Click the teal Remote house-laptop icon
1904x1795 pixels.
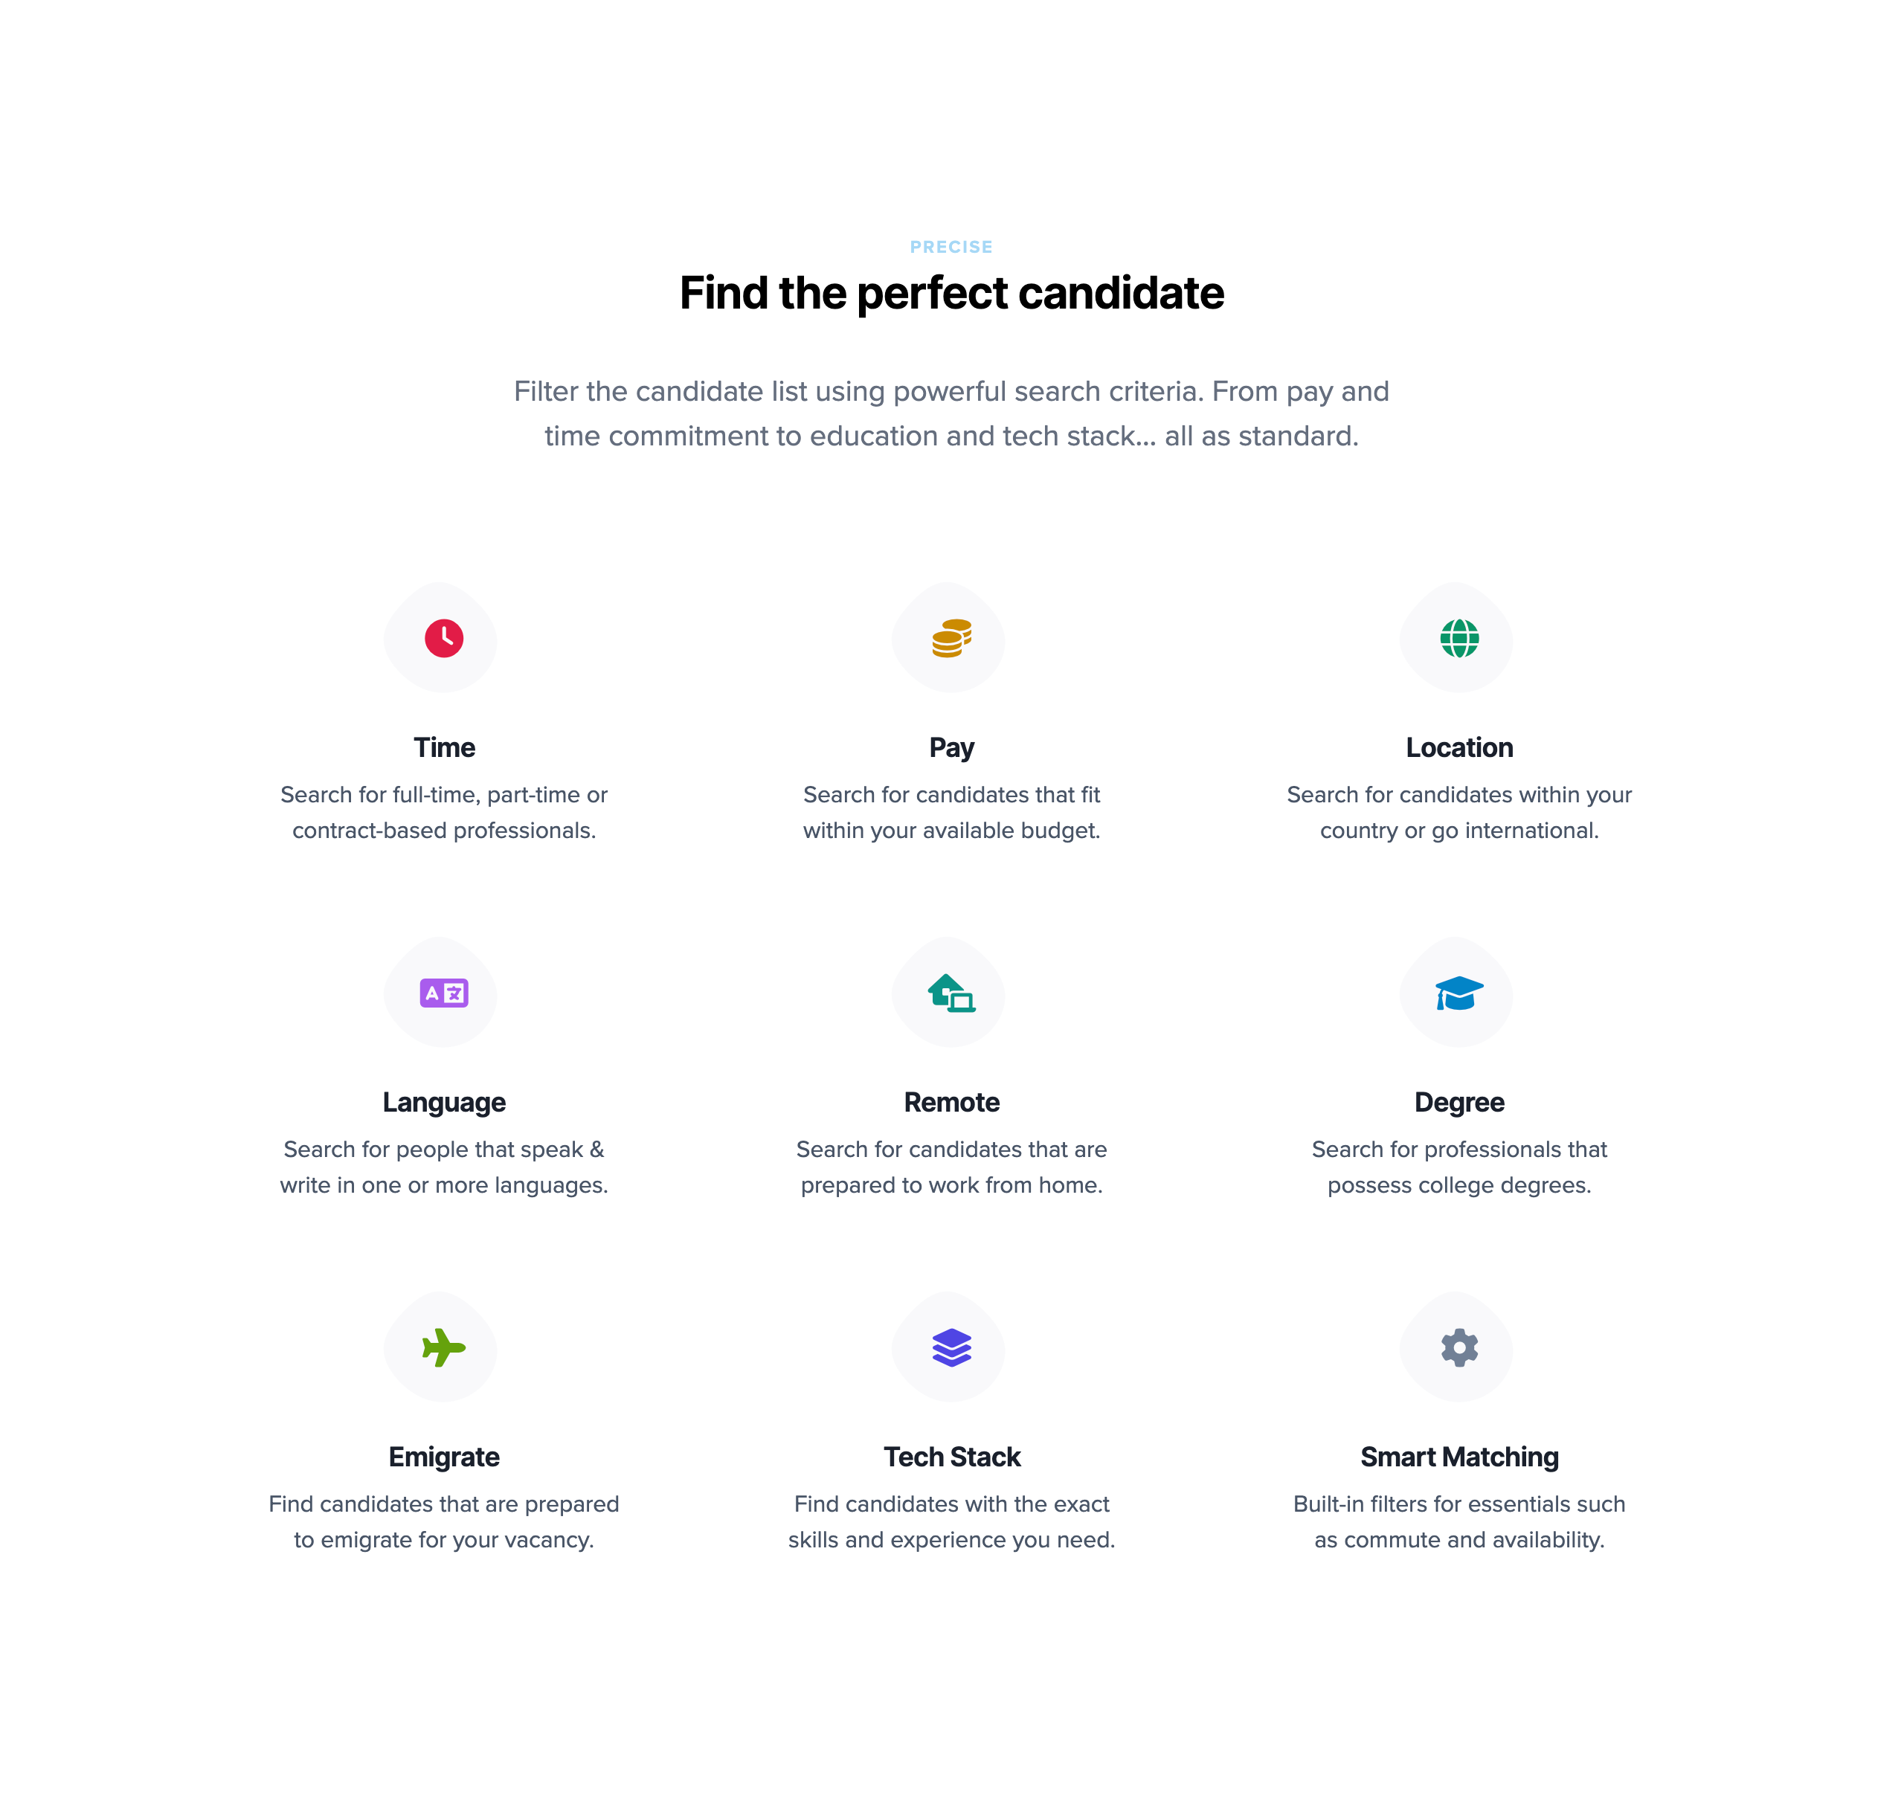tap(952, 993)
